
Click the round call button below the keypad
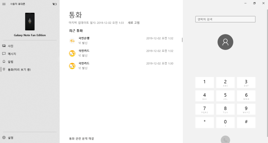[x=225, y=140]
